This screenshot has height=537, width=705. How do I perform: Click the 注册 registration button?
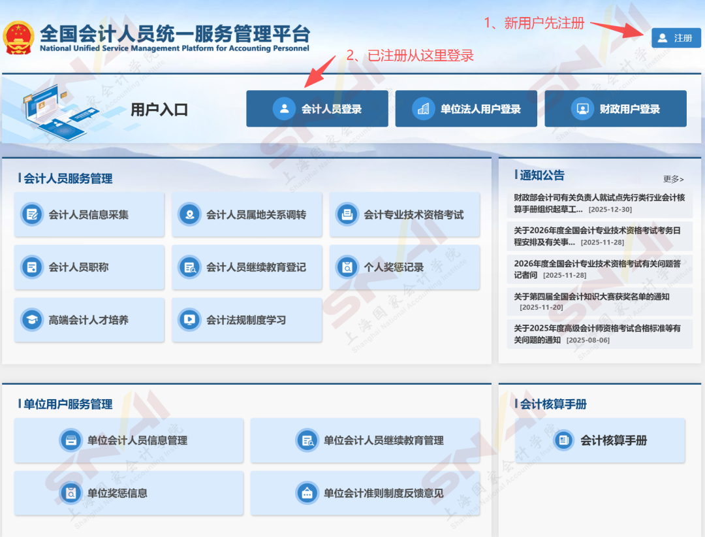pos(676,37)
